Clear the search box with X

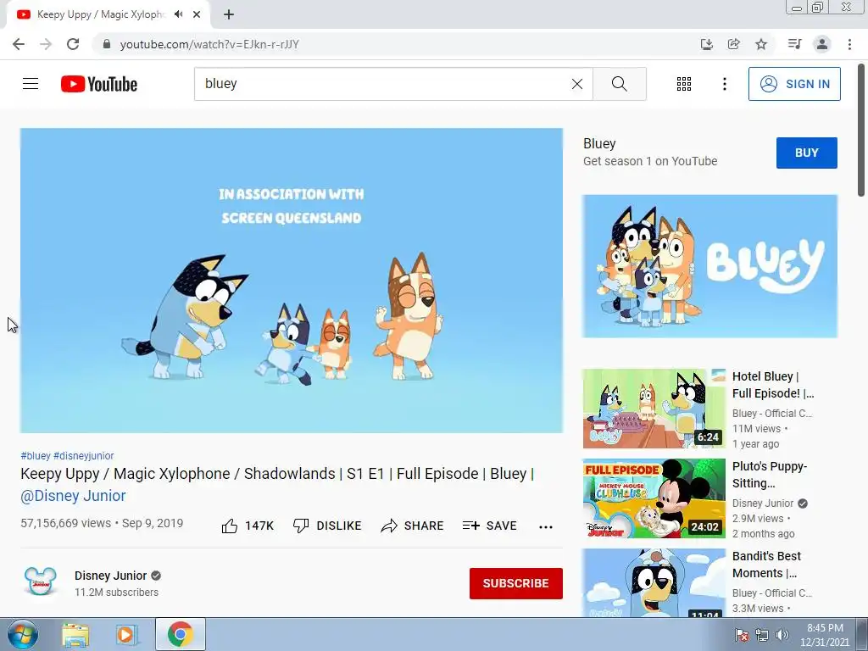[x=576, y=84]
